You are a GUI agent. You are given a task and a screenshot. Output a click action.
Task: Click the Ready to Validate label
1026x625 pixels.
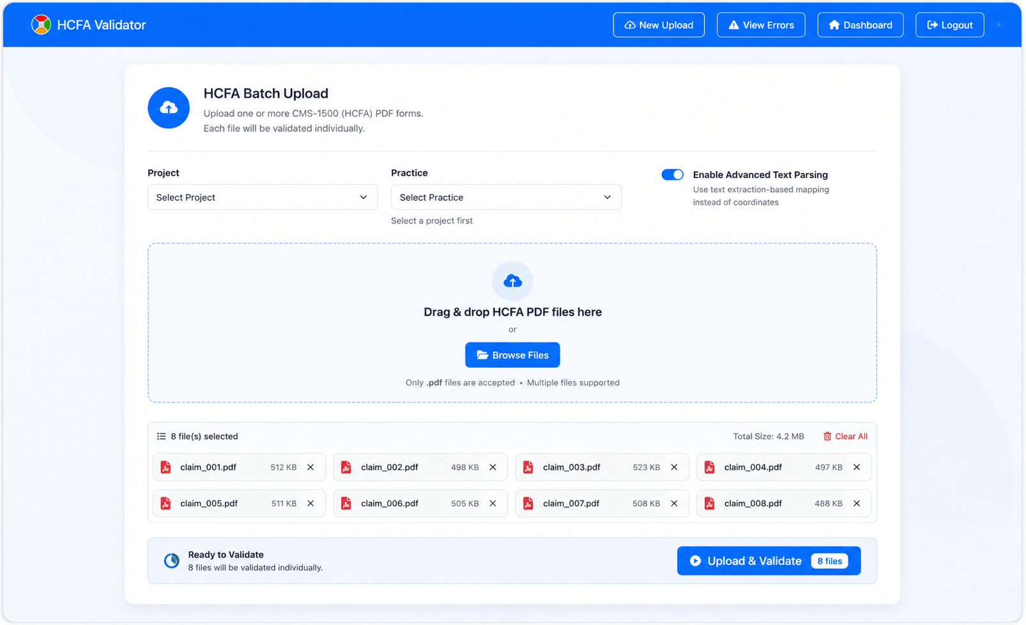click(226, 555)
